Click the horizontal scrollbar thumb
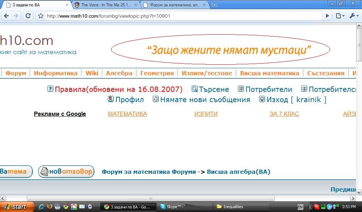The width and height of the screenshot is (362, 212). click(x=151, y=198)
